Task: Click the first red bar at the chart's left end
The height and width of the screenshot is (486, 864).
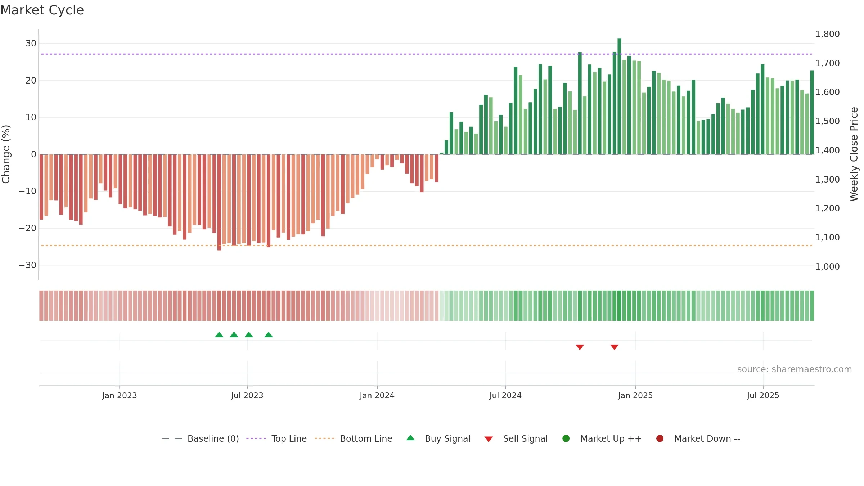Action: click(41, 187)
